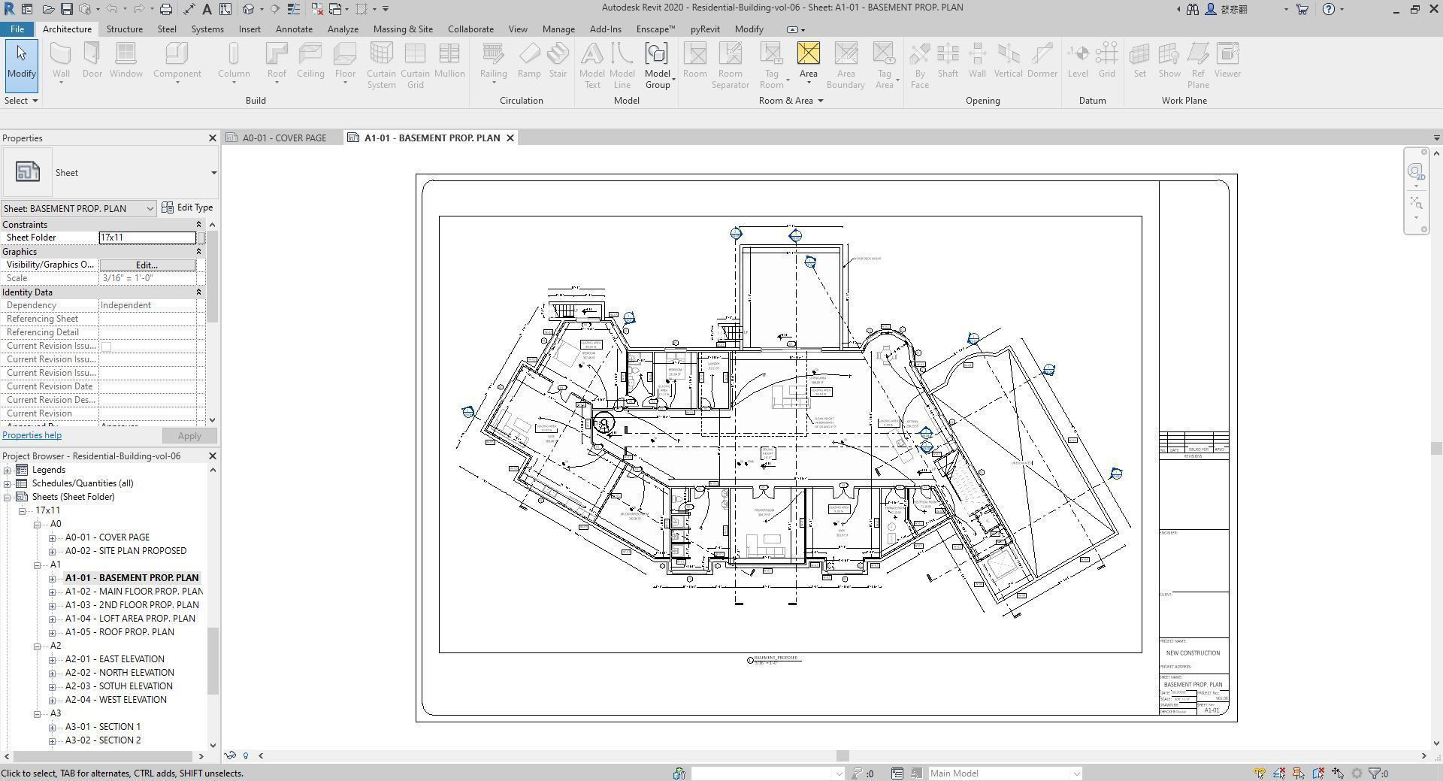Open the Structure ribbon tab
This screenshot has width=1443, height=781.
(125, 29)
